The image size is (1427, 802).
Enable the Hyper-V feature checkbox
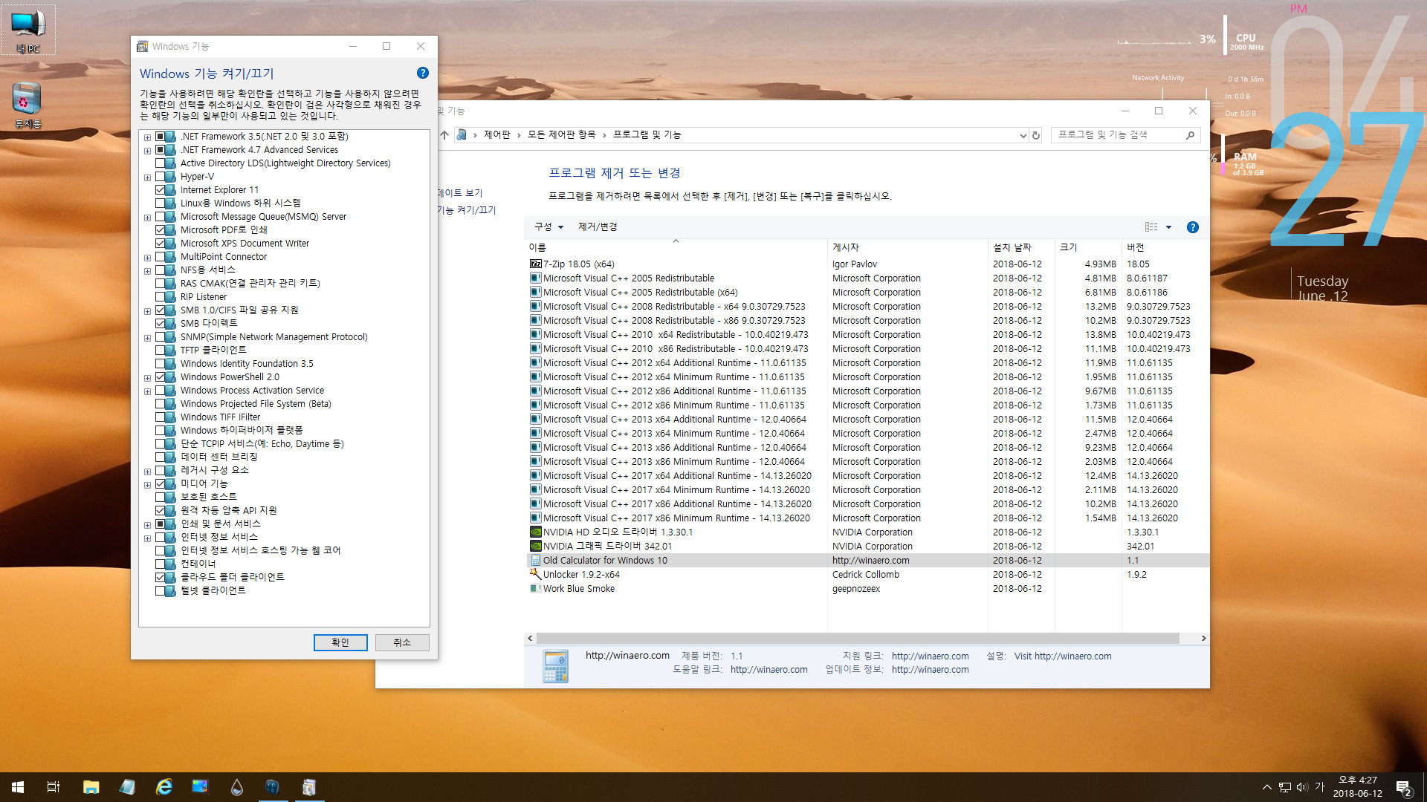click(x=160, y=177)
